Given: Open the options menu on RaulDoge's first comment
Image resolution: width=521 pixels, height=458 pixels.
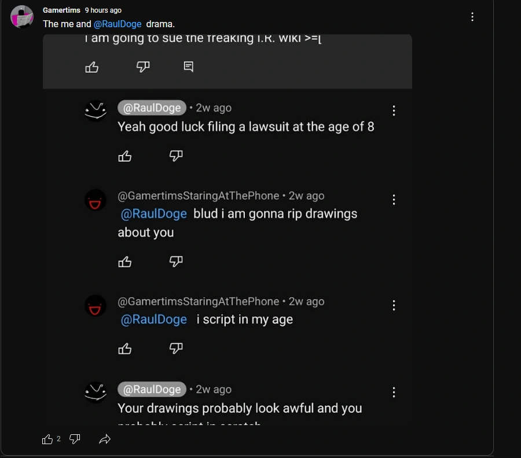Looking at the screenshot, I should point(394,110).
